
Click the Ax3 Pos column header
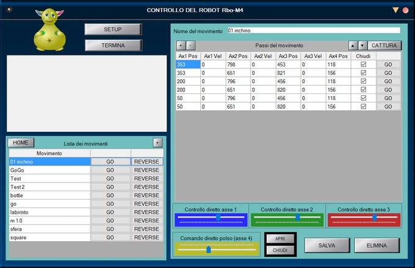[288, 56]
